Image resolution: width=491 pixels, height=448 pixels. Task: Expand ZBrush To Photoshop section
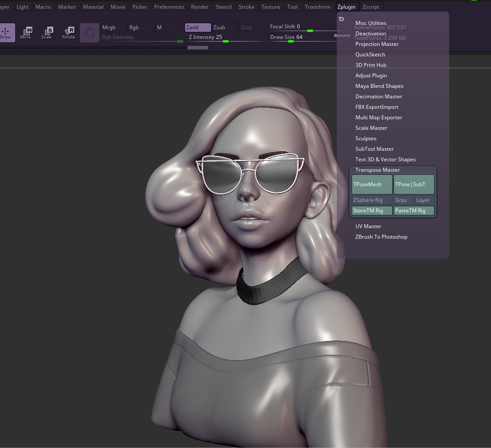[381, 237]
